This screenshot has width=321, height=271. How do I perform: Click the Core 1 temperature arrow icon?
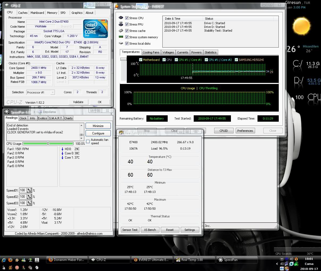tap(62, 158)
